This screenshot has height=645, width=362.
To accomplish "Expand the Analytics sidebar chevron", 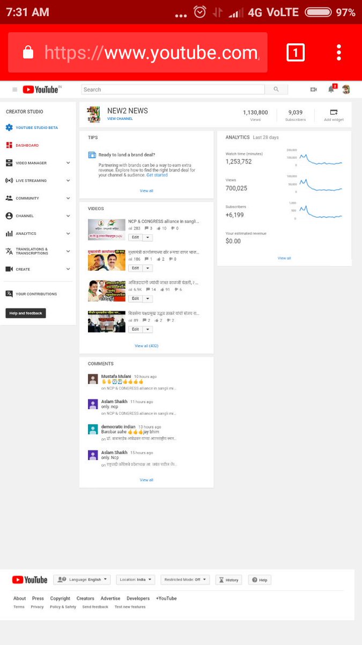I will pos(68,234).
